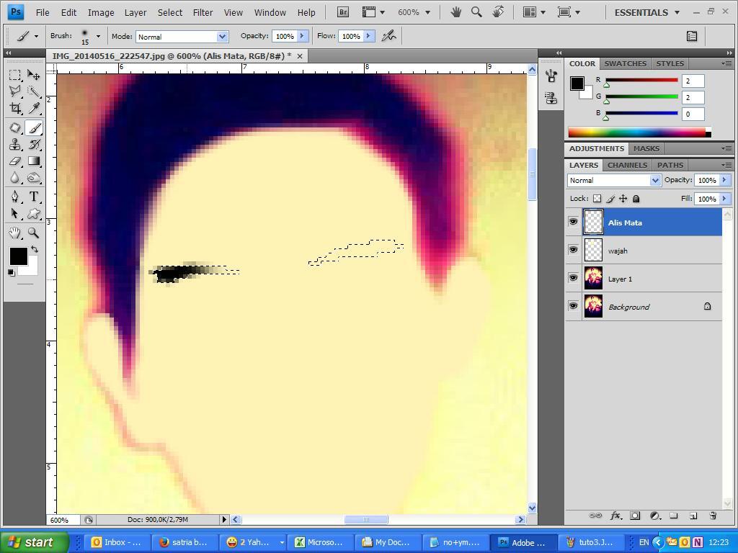Screen dimensions: 738x553
Task: Select the Rectangular Marquee tool
Action: coord(15,75)
